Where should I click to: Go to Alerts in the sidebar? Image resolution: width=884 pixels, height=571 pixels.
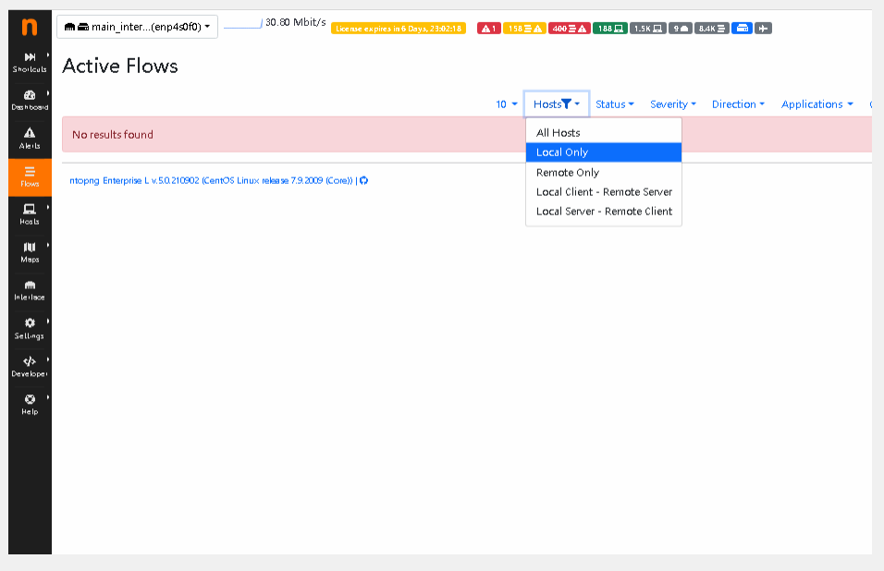tap(30, 138)
